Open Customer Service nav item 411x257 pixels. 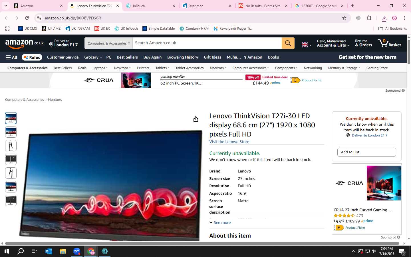(x=63, y=57)
